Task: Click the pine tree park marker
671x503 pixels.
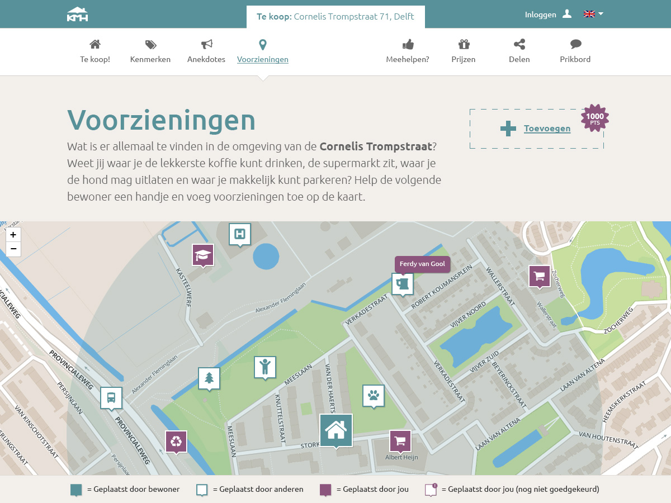Action: [209, 378]
